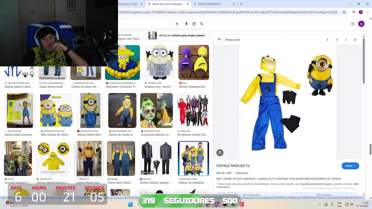Open the ESP LAA language switcher
This screenshot has height=209, width=372.
pos(339,204)
